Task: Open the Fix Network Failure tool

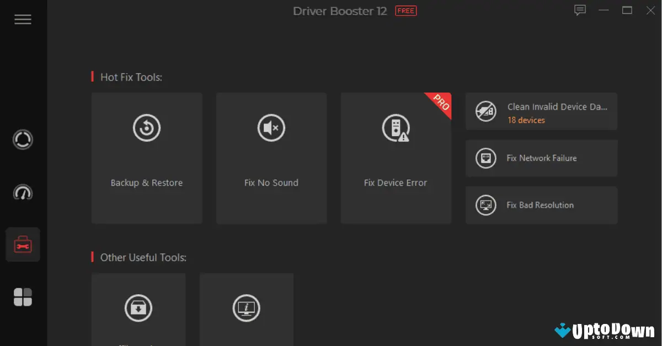Action: 541,158
